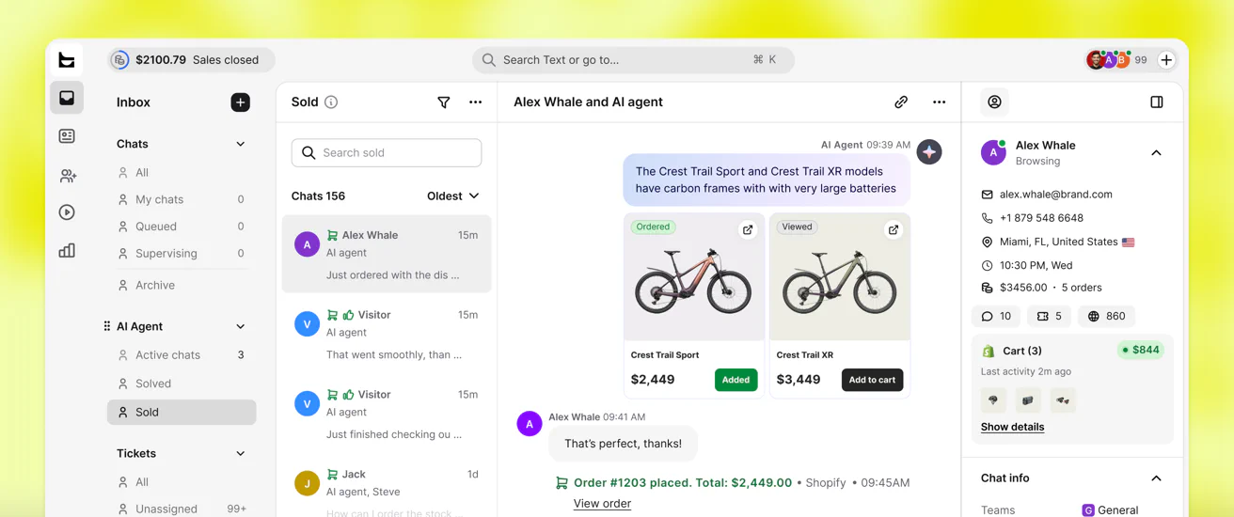
Task: Toggle the right side panel layout icon
Action: coord(1157,102)
